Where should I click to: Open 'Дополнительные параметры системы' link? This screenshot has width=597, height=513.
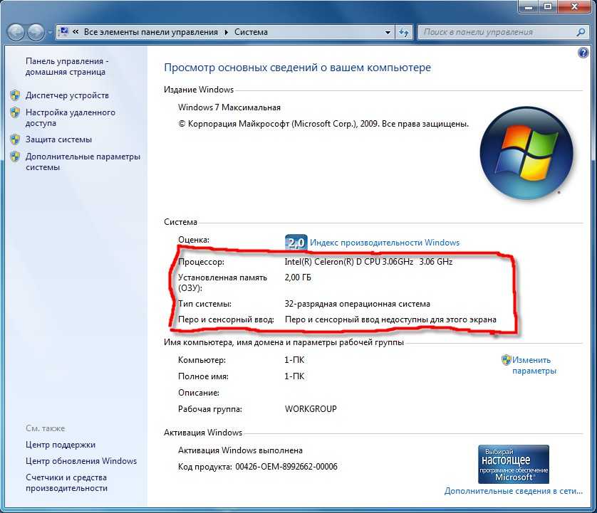click(83, 162)
